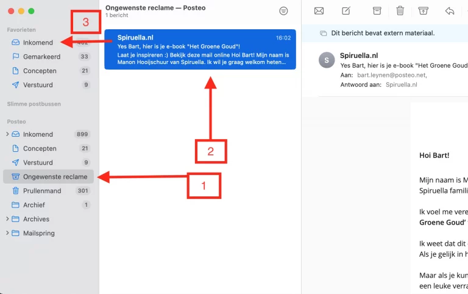Select Verstuurd under Favorieten
The image size is (468, 294).
click(x=49, y=85)
